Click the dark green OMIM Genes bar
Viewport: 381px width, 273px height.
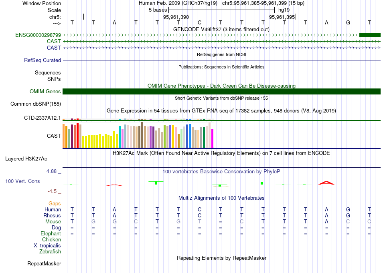(221, 91)
